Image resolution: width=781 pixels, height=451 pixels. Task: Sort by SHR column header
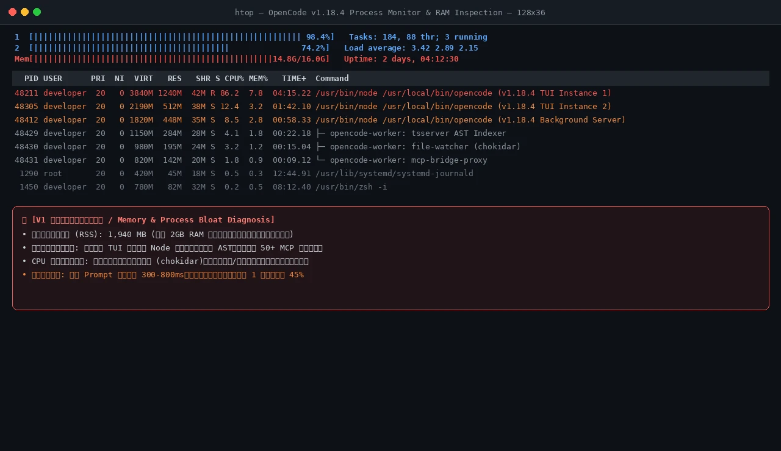tap(203, 78)
